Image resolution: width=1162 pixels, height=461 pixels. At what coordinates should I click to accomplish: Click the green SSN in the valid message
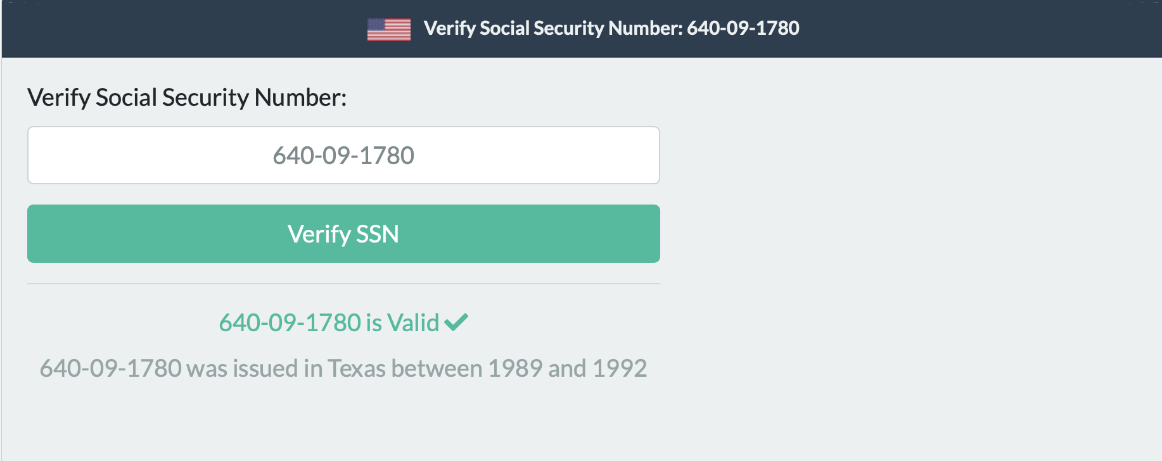point(290,323)
